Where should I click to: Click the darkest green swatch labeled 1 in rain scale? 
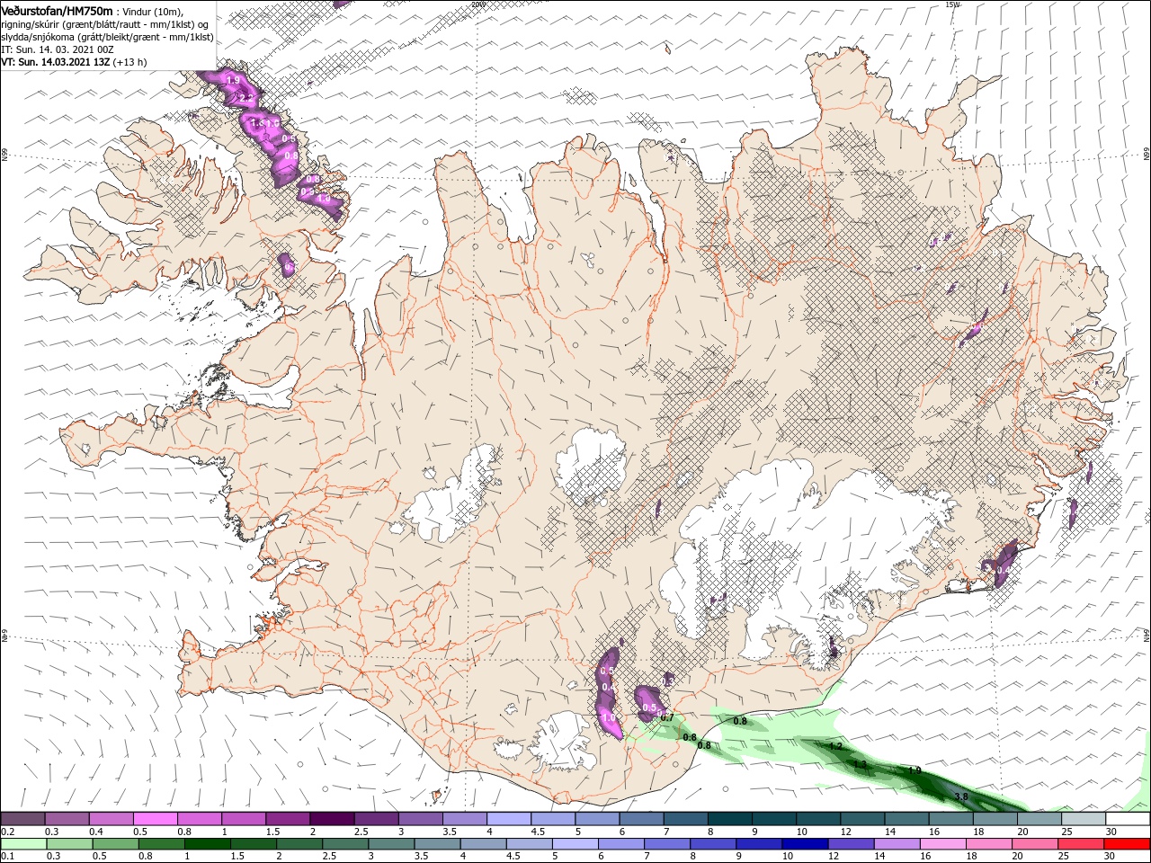pos(207,844)
